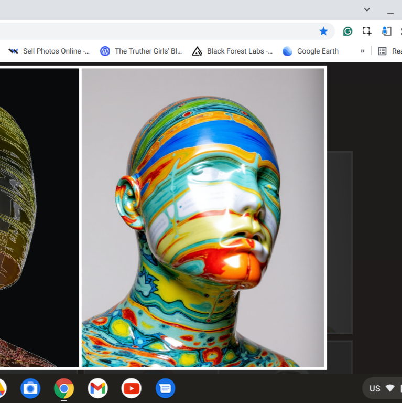The image size is (402, 403).
Task: Open YouTube from the shelf
Action: pos(131,388)
